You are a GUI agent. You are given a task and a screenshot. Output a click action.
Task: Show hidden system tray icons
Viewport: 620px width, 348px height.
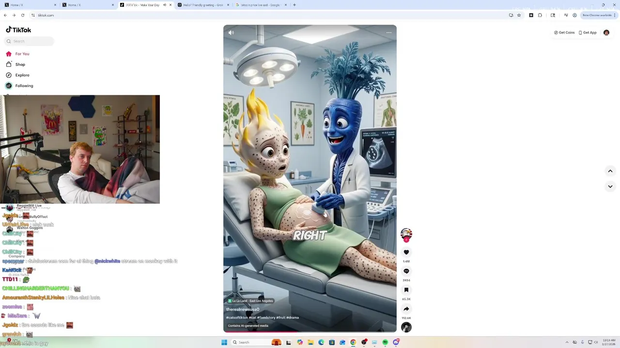pos(568,342)
